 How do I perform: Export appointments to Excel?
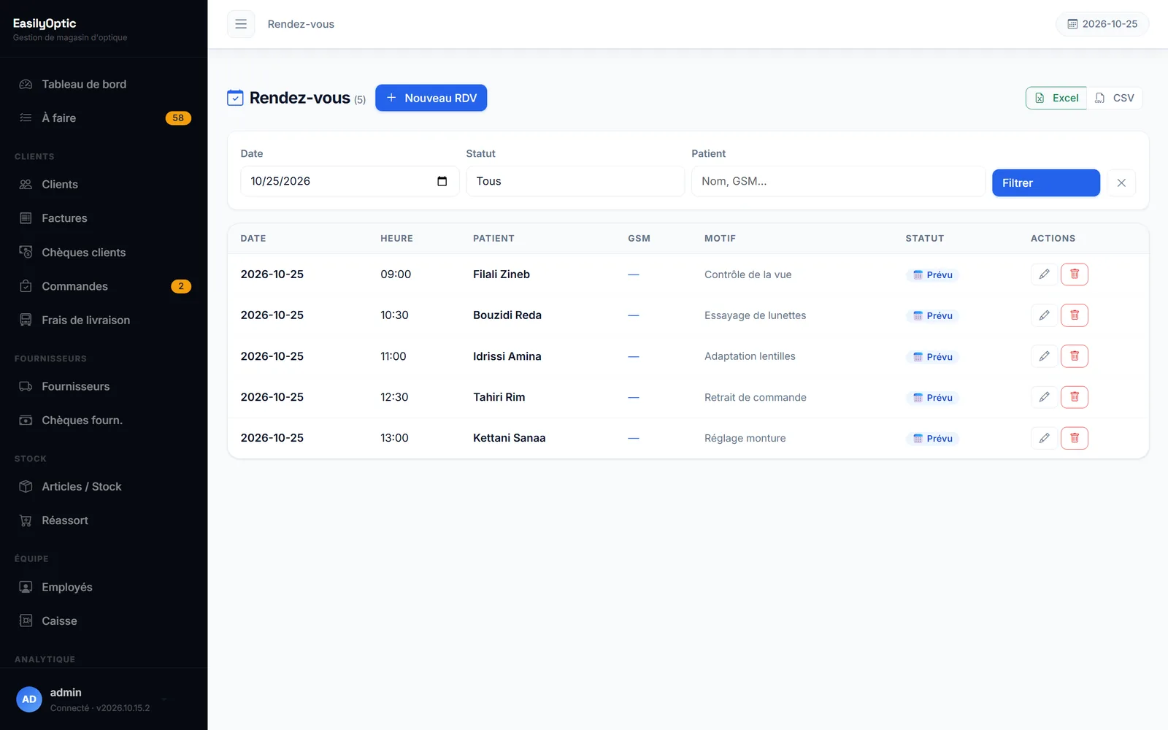coord(1056,98)
